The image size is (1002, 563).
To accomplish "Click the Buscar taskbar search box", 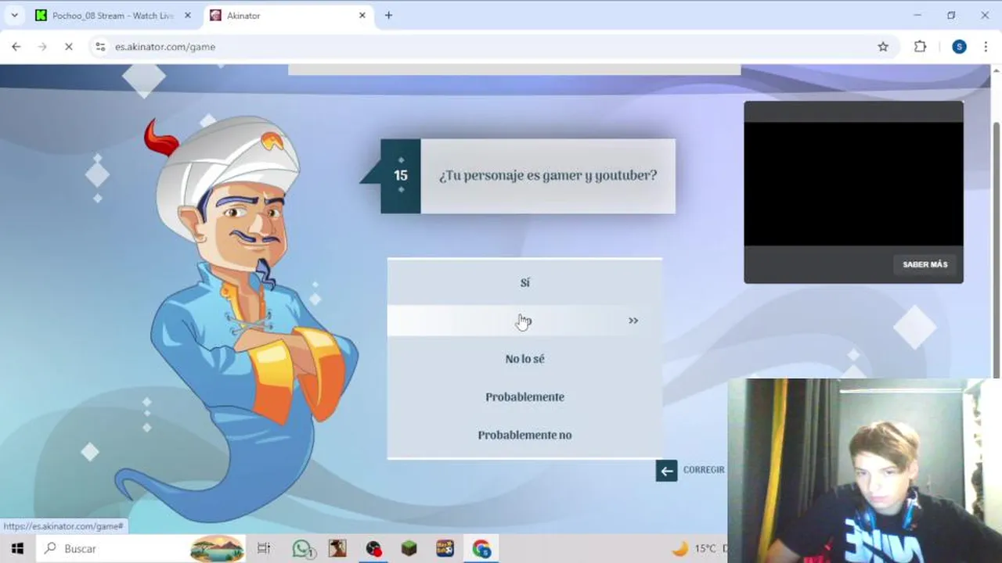I will 141,549.
